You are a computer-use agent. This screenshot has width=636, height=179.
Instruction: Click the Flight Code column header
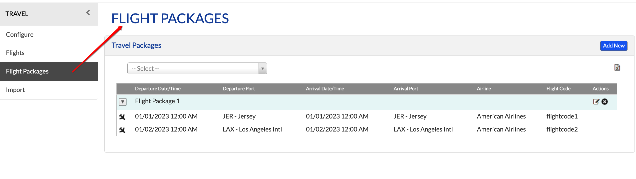click(x=558, y=89)
